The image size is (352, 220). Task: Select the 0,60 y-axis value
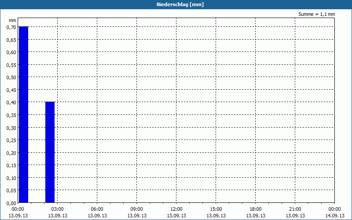coord(11,52)
